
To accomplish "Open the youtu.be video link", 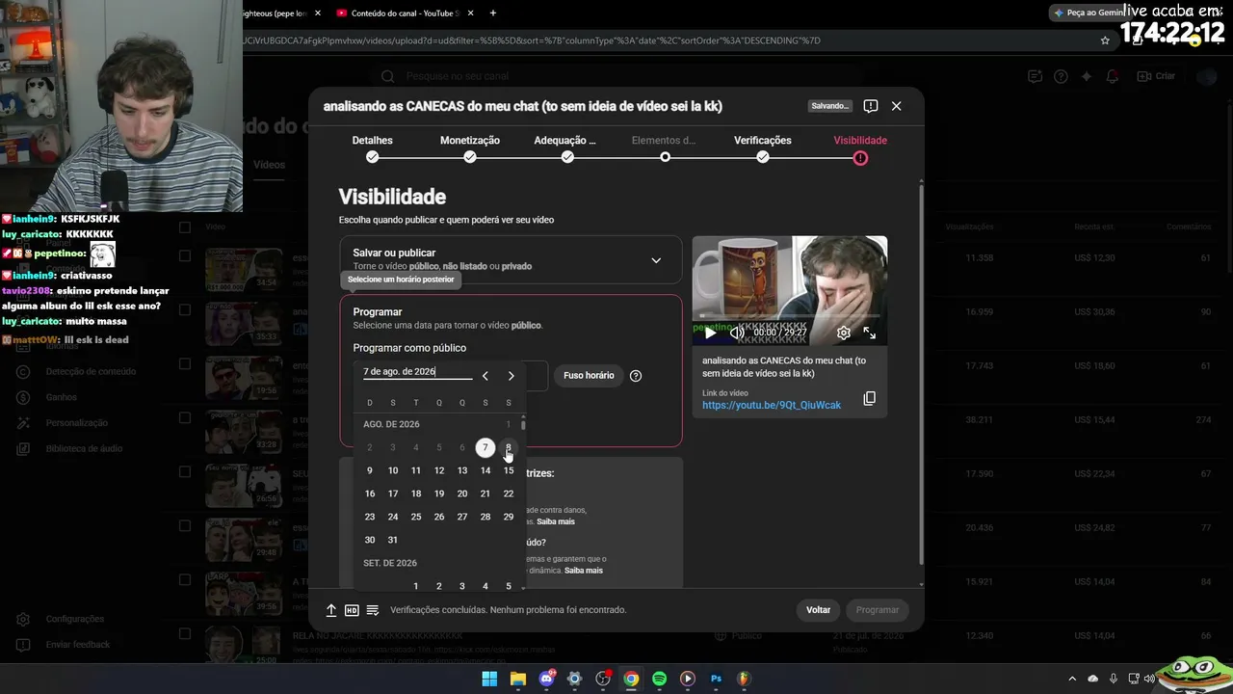I will pos(772,406).
